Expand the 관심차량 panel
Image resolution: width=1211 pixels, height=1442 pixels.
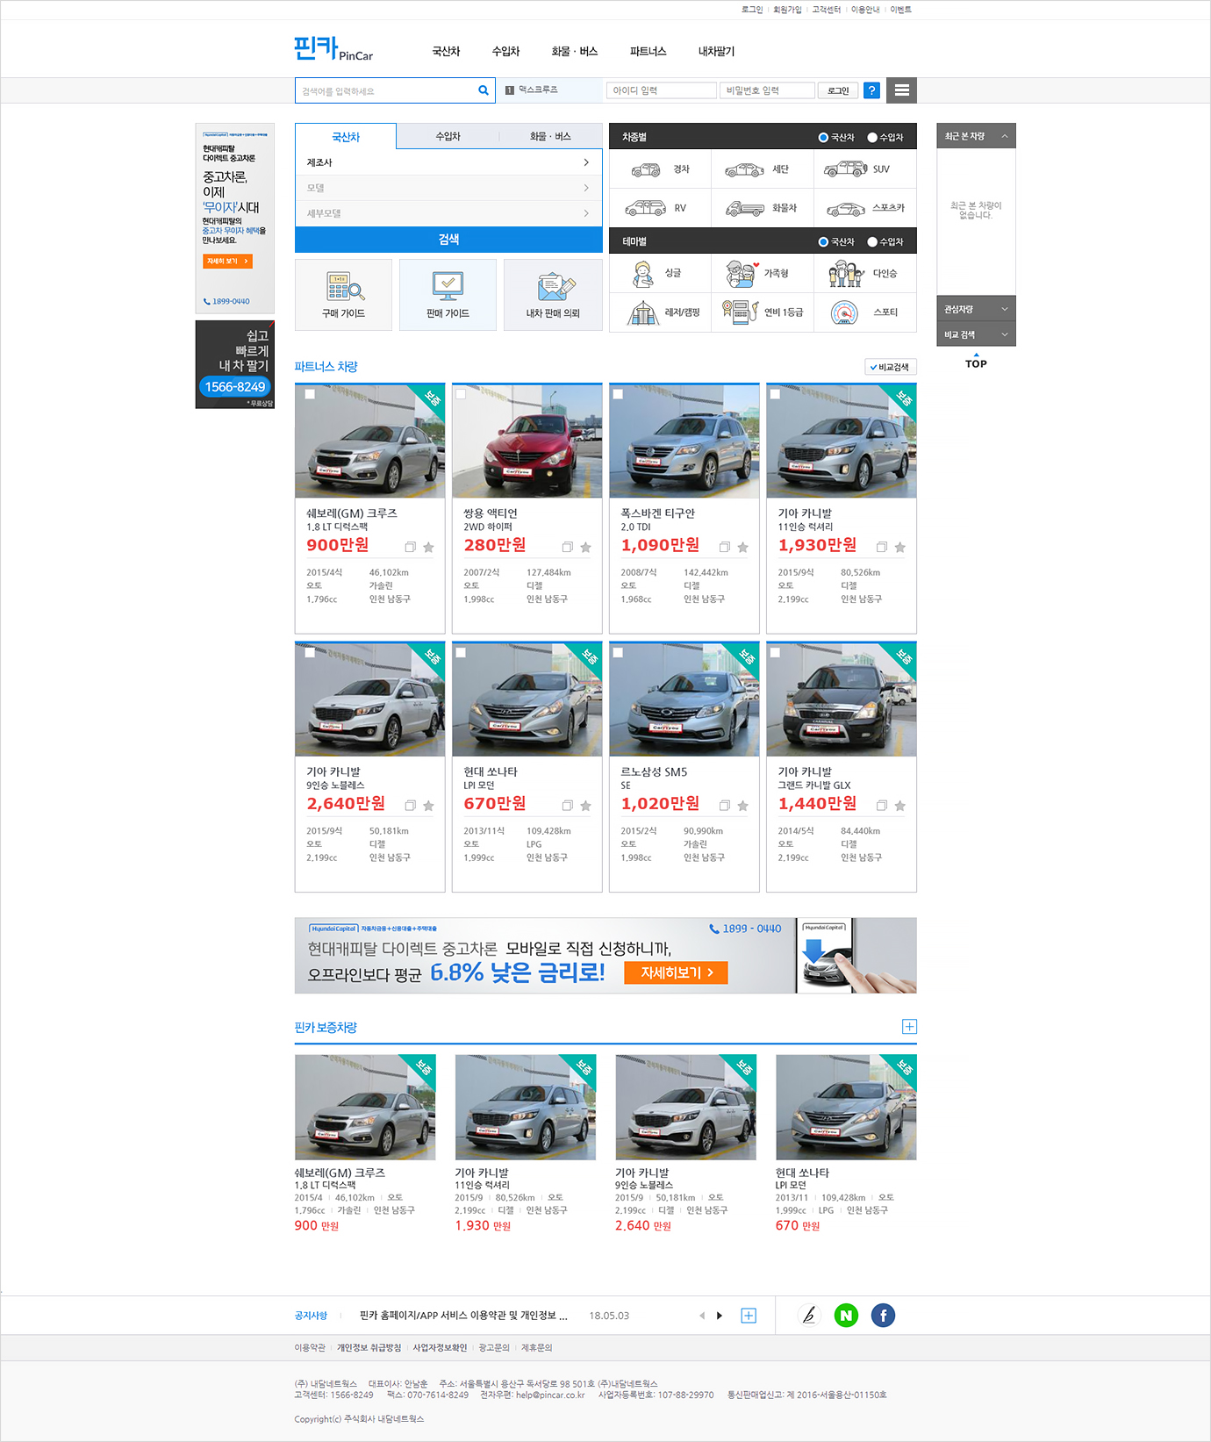pos(976,309)
